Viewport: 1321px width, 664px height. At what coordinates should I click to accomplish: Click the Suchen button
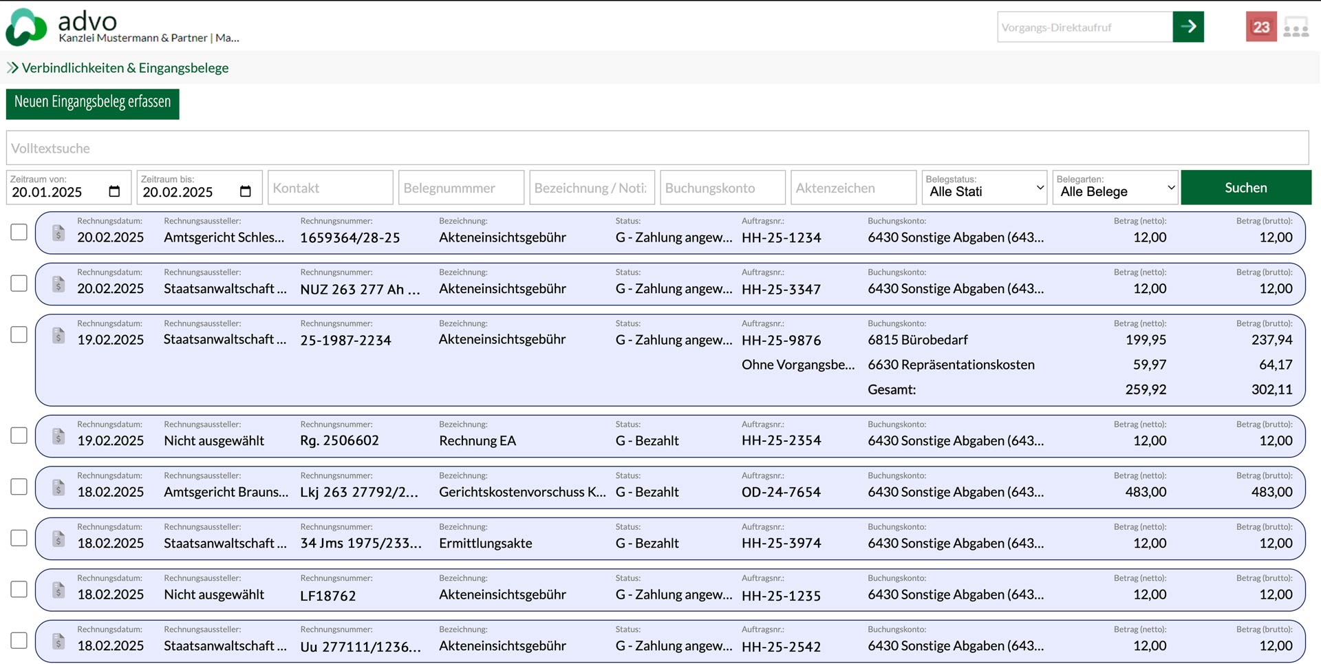pyautogui.click(x=1245, y=188)
